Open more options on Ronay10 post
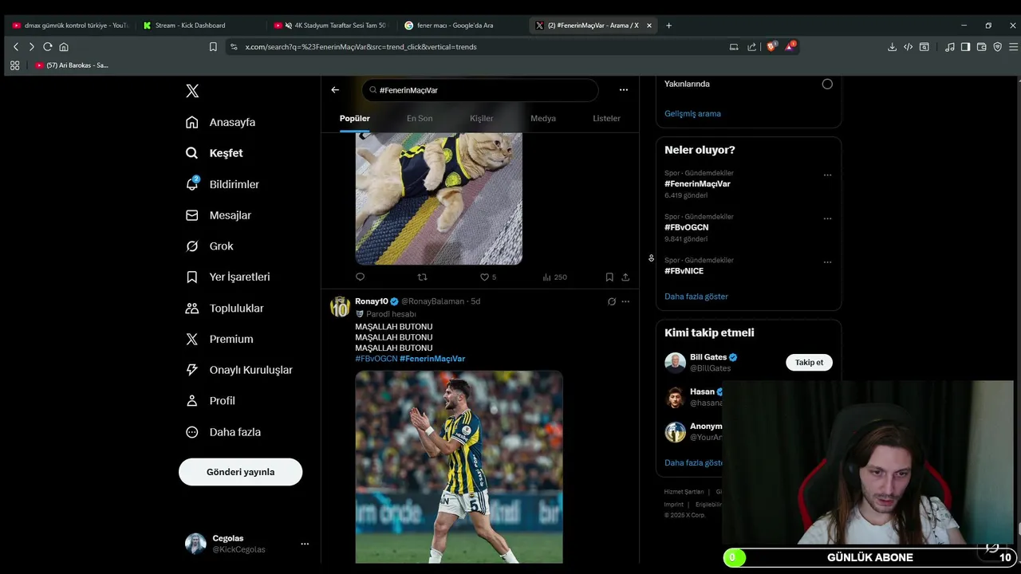The width and height of the screenshot is (1021, 574). click(625, 301)
